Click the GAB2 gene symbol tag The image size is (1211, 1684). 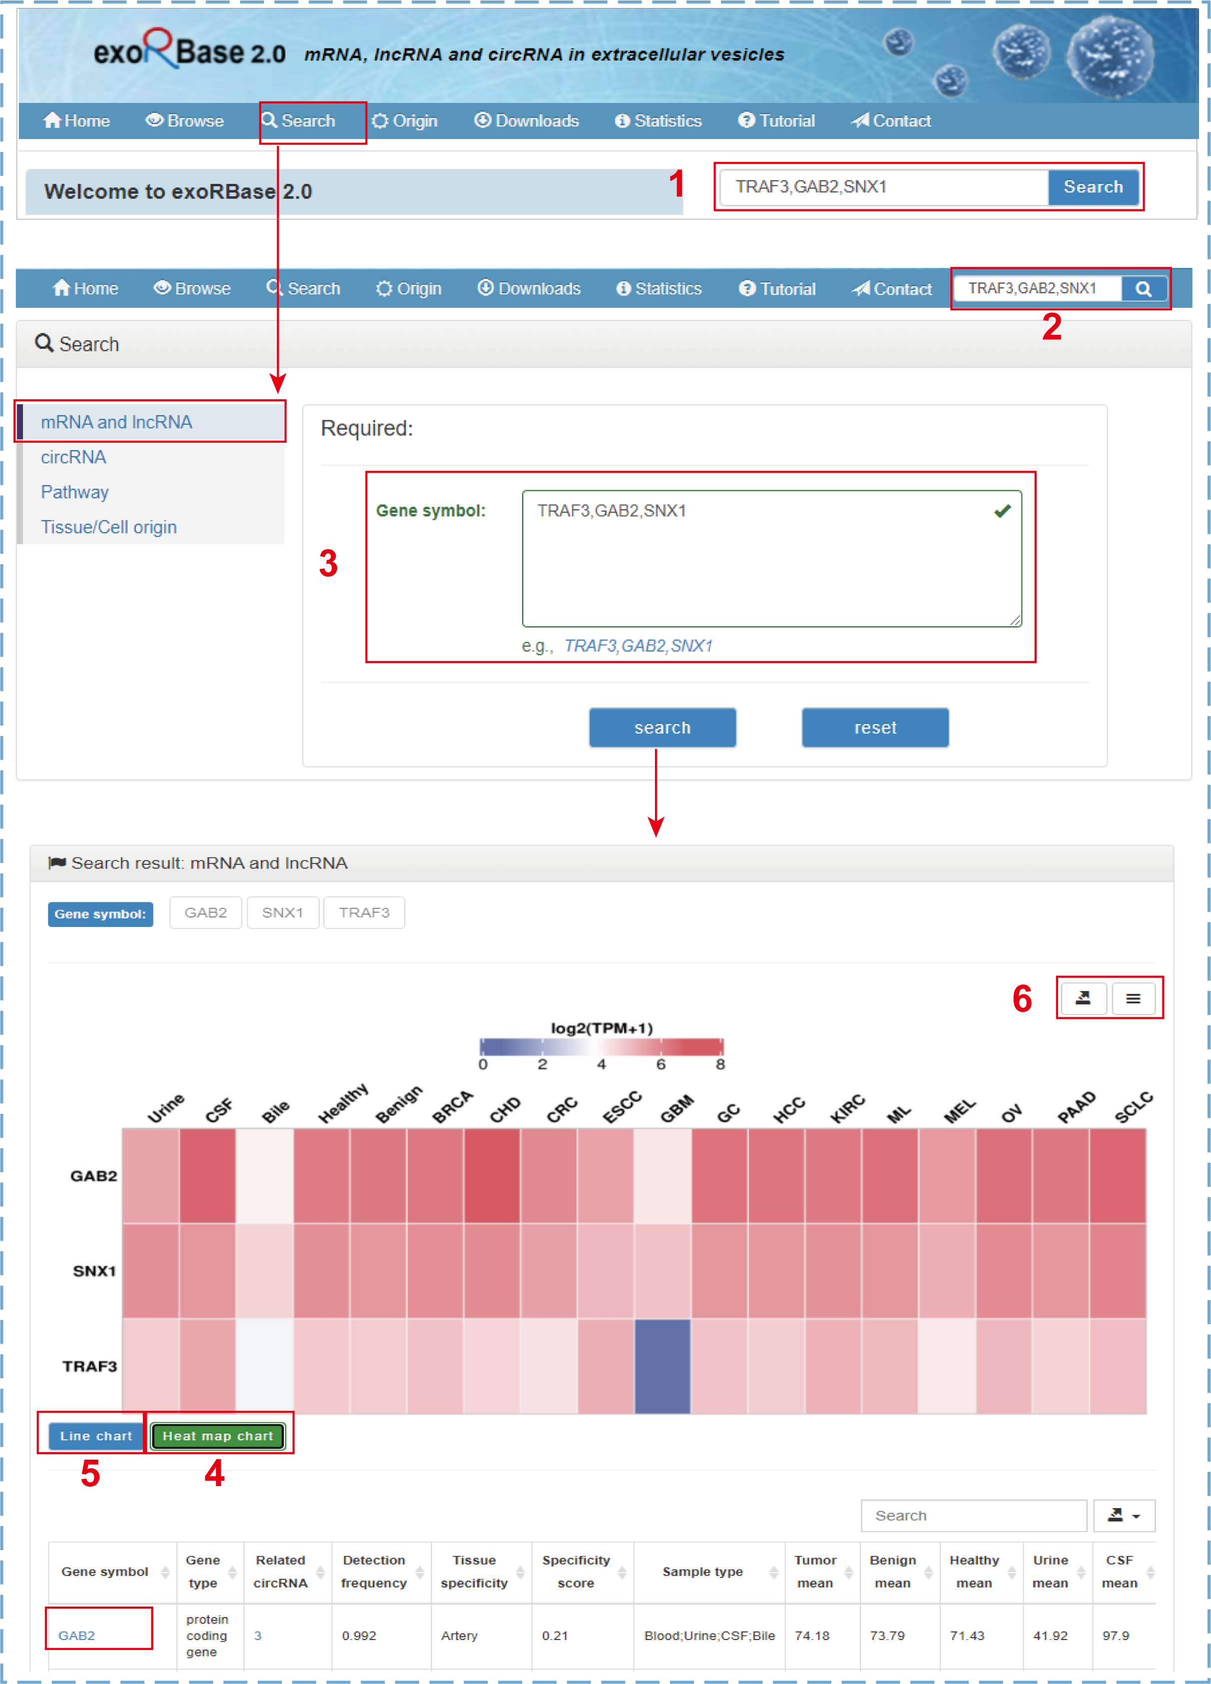(206, 912)
